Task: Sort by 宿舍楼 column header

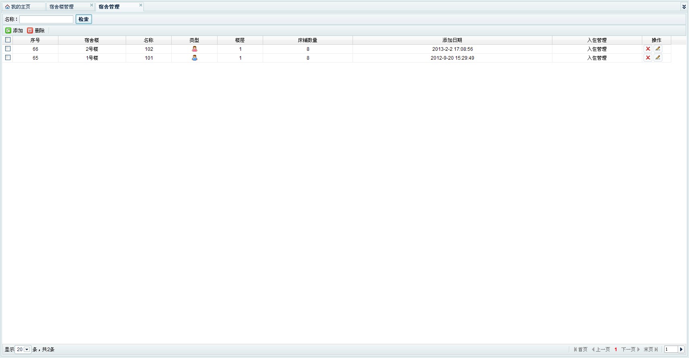Action: [x=92, y=40]
